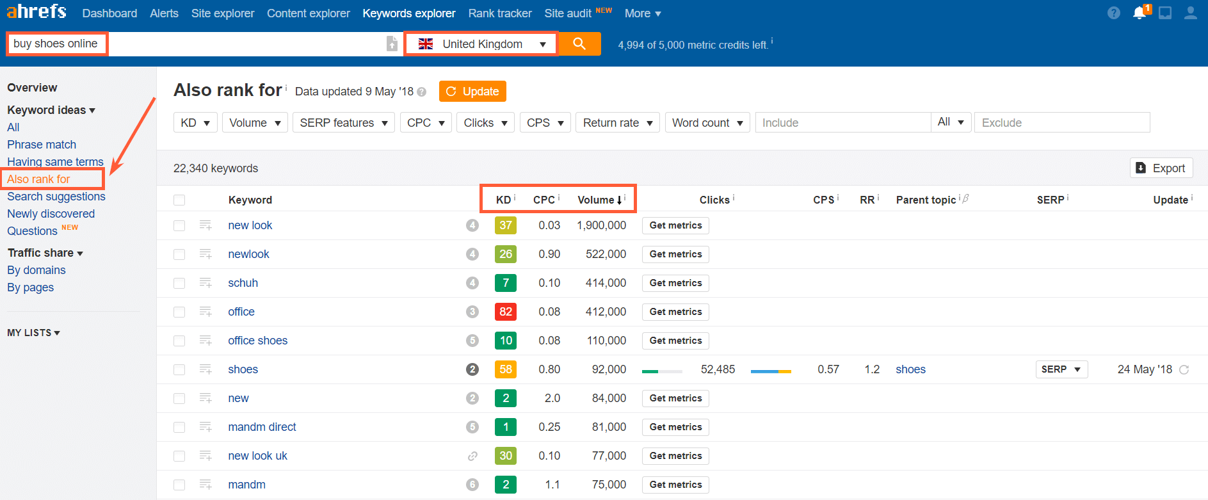1208x500 pixels.
Task: Click the orange Update button
Action: (x=472, y=91)
